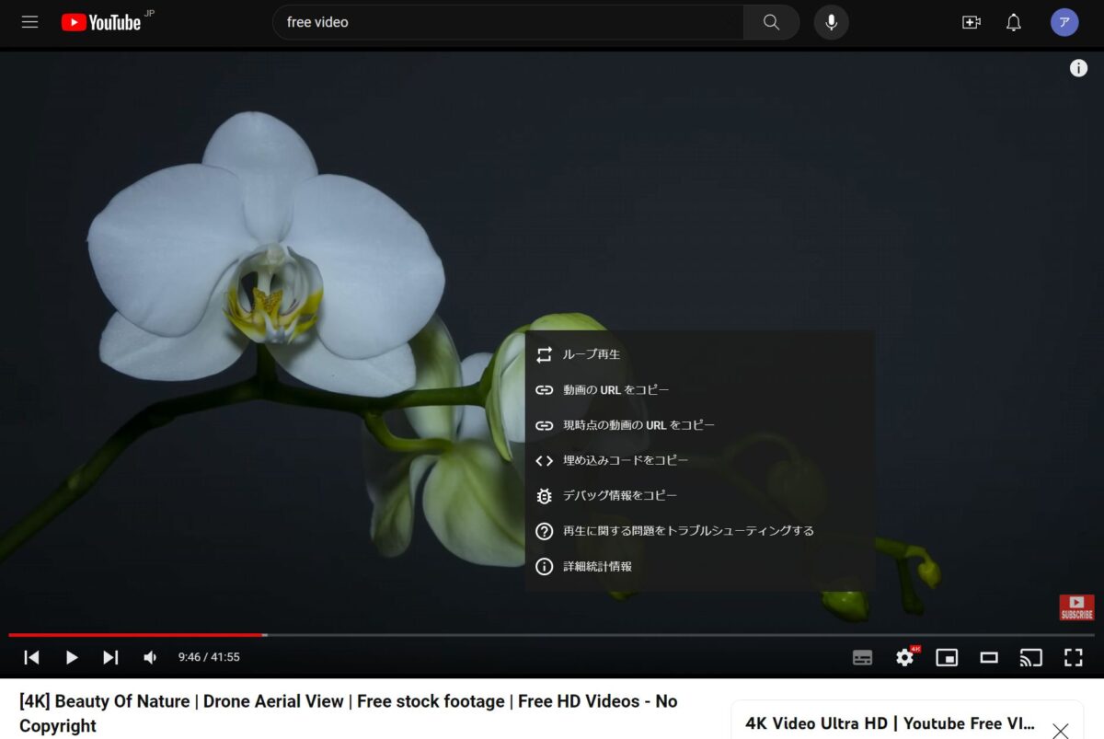Screen dimensions: 1104x739
Task: Play the video
Action: click(71, 657)
